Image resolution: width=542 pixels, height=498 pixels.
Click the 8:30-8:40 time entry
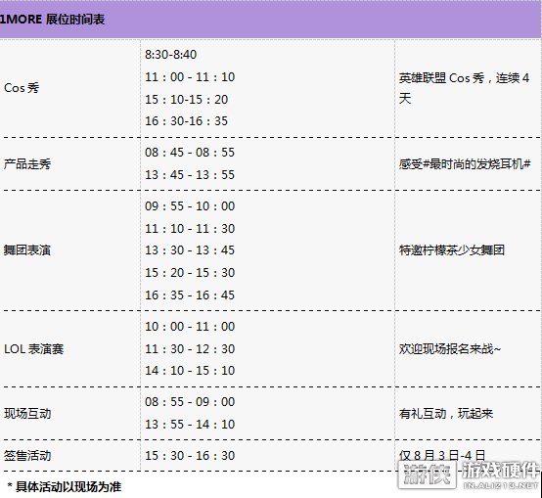[x=171, y=55]
